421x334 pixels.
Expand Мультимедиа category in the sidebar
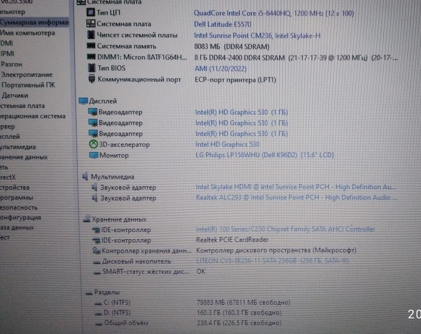[x=18, y=147]
